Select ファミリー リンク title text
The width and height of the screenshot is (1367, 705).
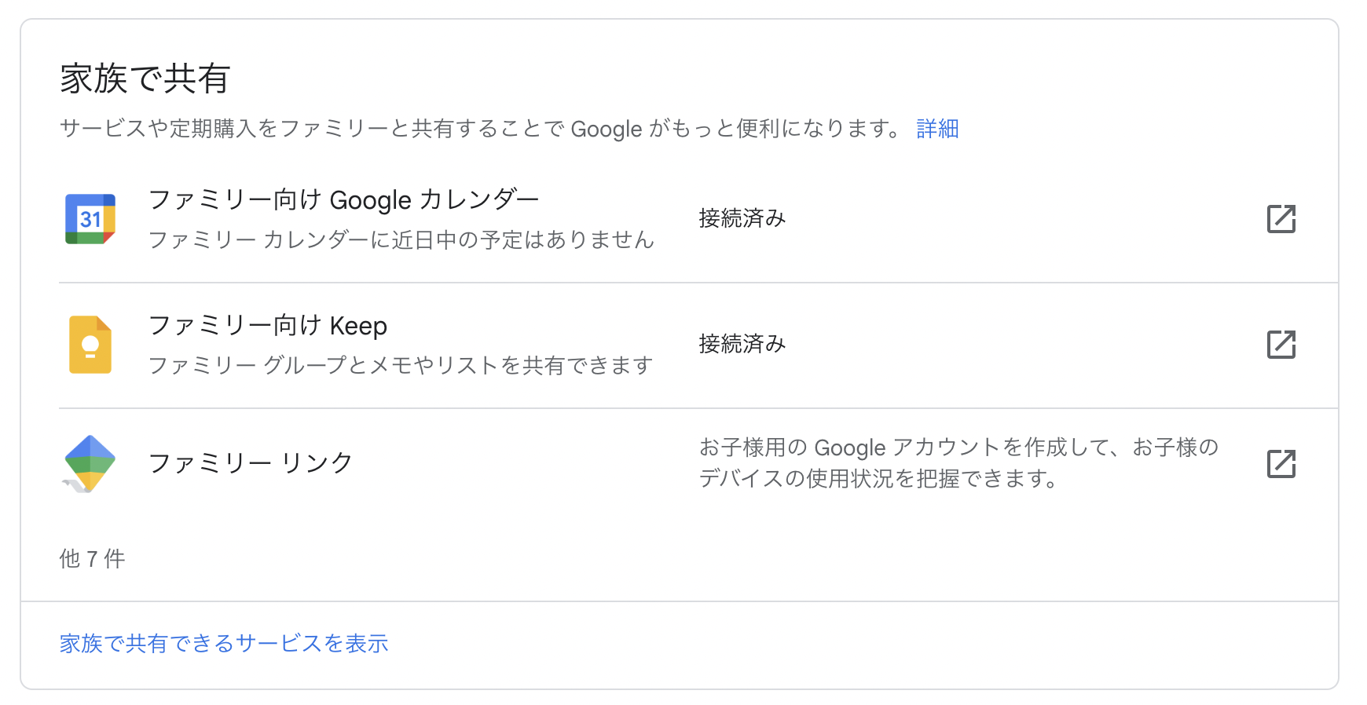coord(251,463)
